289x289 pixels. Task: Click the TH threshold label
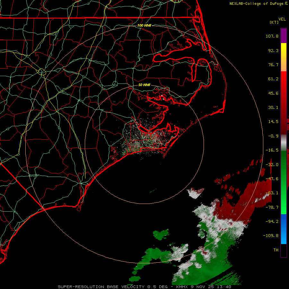276,250
